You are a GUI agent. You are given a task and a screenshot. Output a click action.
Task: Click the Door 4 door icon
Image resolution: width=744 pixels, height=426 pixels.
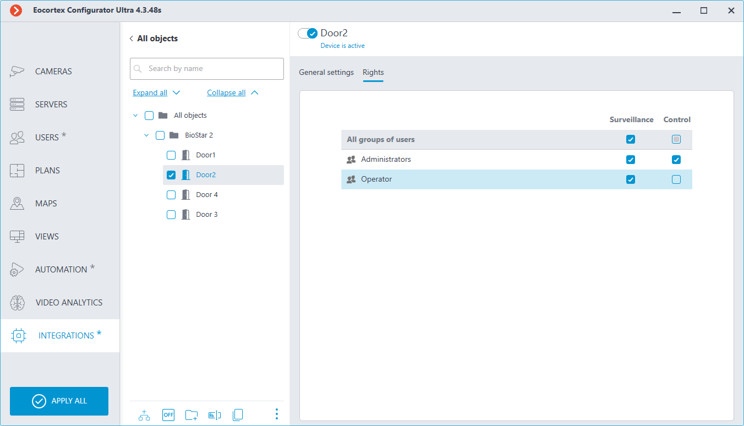coord(186,195)
